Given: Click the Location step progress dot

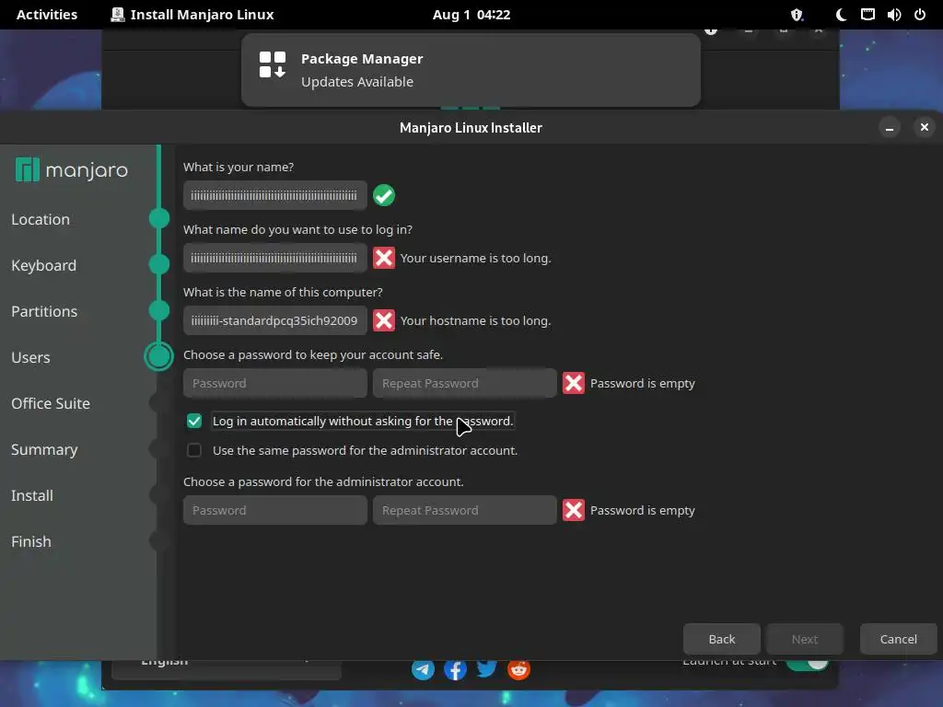Looking at the screenshot, I should click(158, 218).
